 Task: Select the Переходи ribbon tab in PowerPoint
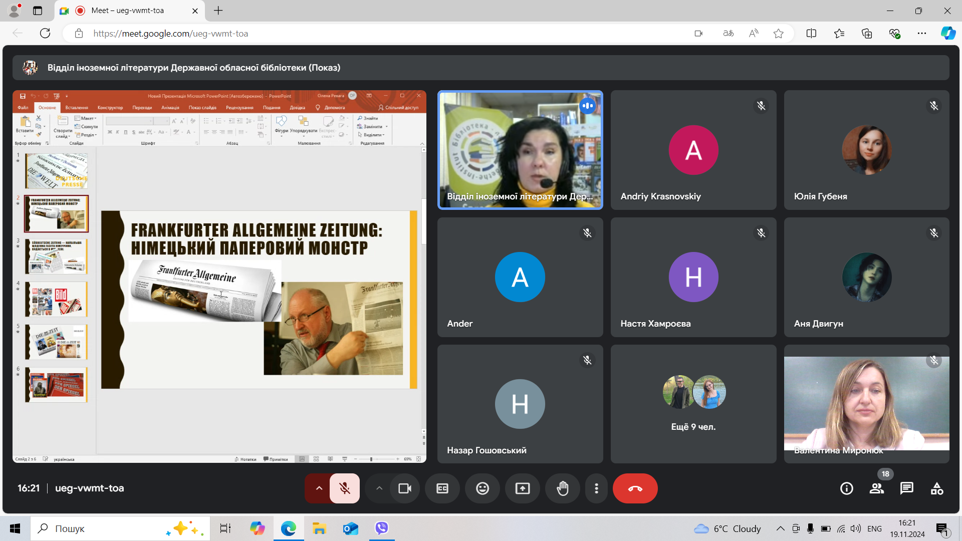(x=142, y=108)
